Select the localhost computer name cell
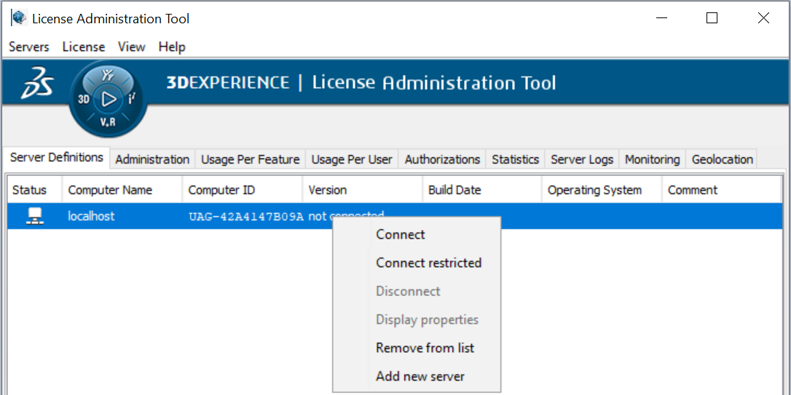This screenshot has width=791, height=395. (x=91, y=216)
